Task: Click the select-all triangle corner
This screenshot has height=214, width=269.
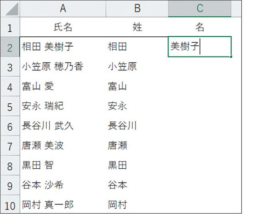Action: pyautogui.click(x=10, y=9)
